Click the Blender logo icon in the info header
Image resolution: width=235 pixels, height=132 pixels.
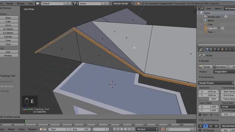pyautogui.click(x=138, y=3)
